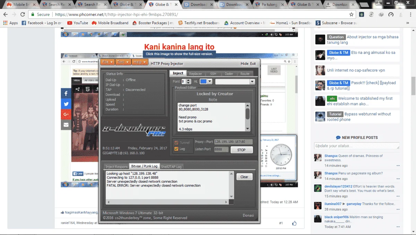Click Shangsx avatar beside Queen of dramas post
416x235 pixels.
[318, 158]
